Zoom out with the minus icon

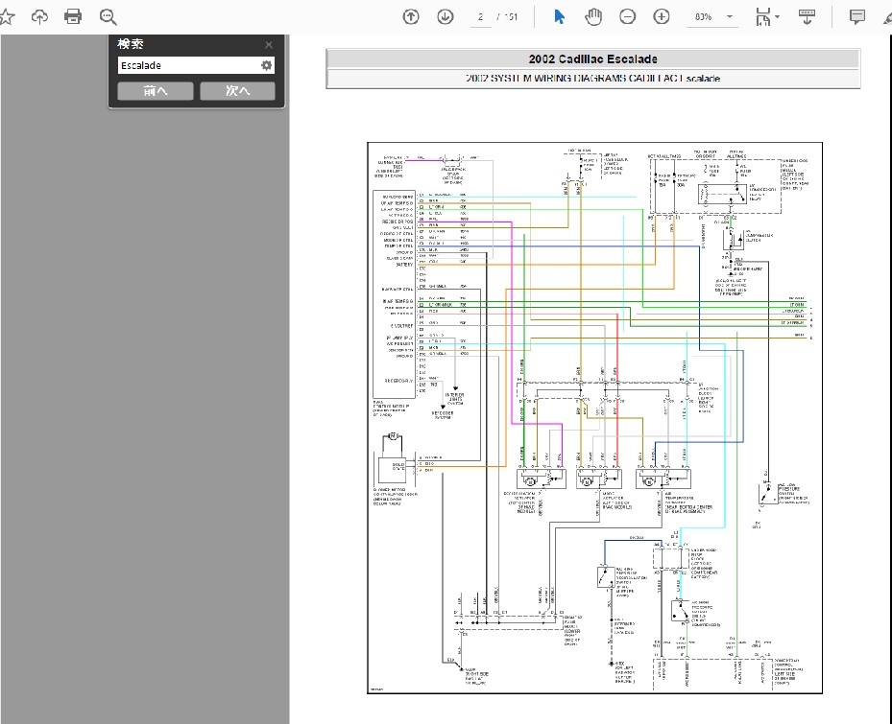pyautogui.click(x=627, y=17)
